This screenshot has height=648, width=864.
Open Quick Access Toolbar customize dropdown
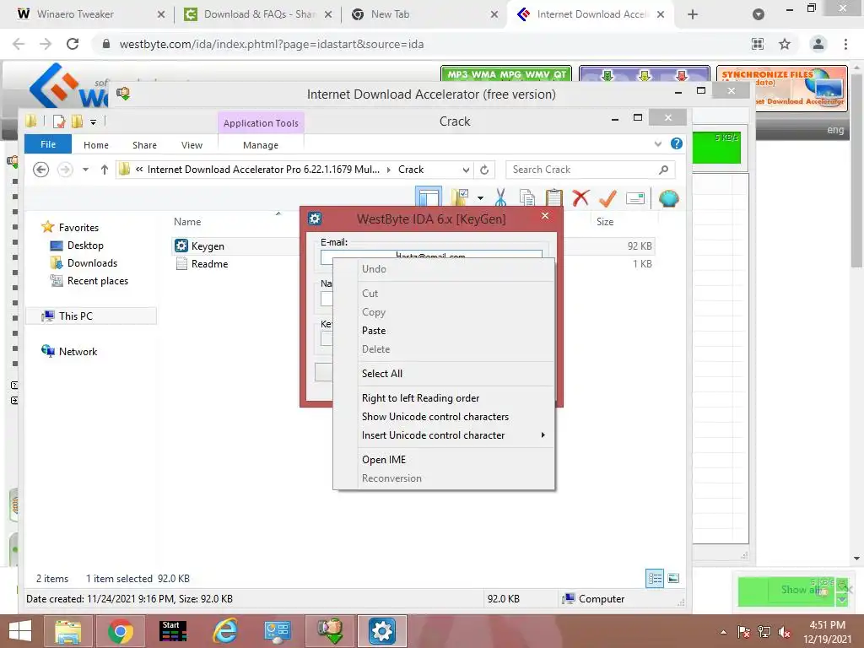[93, 121]
